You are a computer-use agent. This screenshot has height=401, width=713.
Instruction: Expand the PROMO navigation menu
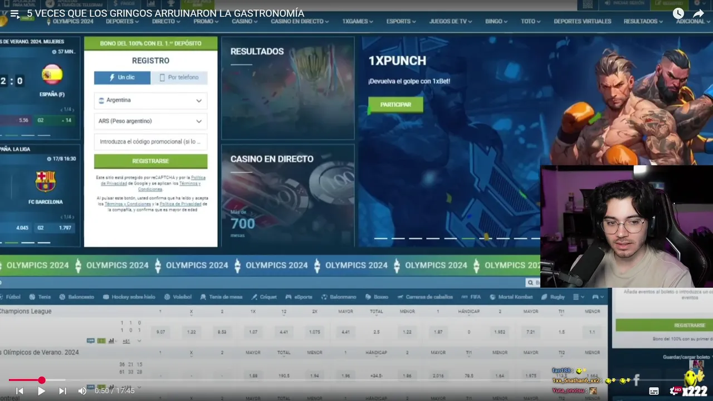[x=206, y=21]
